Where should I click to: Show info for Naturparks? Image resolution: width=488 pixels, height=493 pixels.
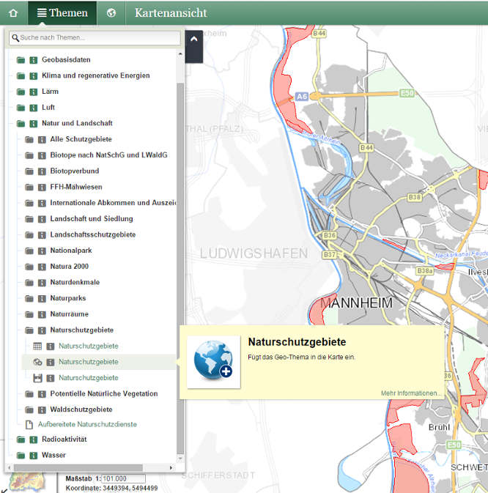tap(42, 299)
